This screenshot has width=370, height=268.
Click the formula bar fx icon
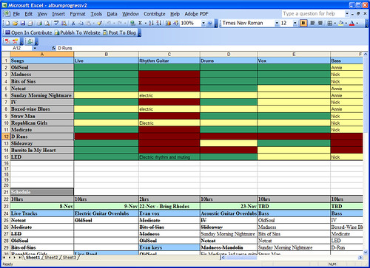pos(53,48)
